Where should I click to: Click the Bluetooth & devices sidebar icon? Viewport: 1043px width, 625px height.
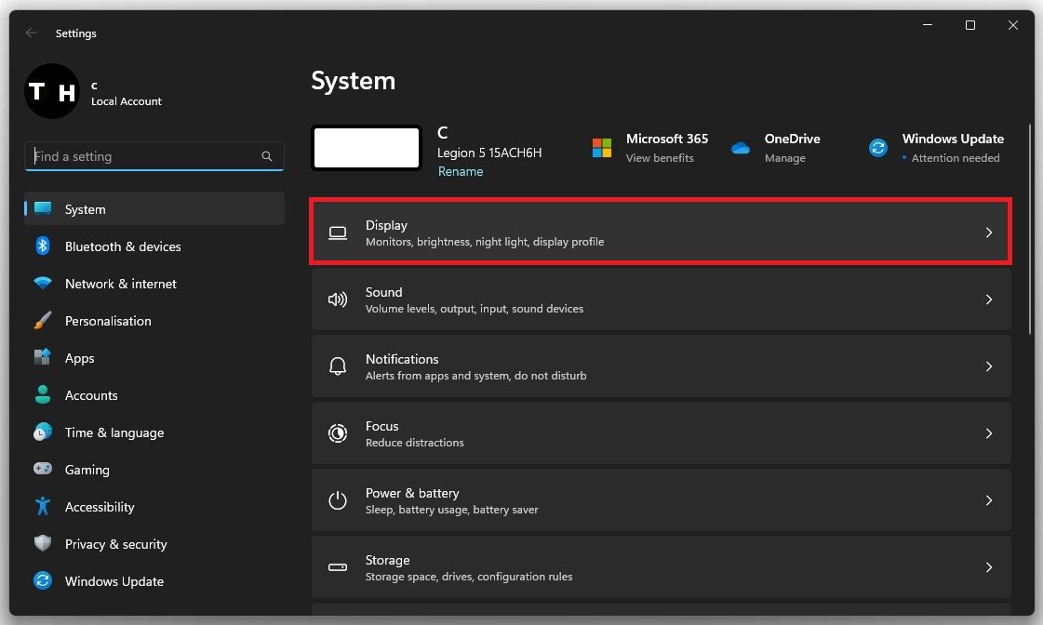[42, 246]
